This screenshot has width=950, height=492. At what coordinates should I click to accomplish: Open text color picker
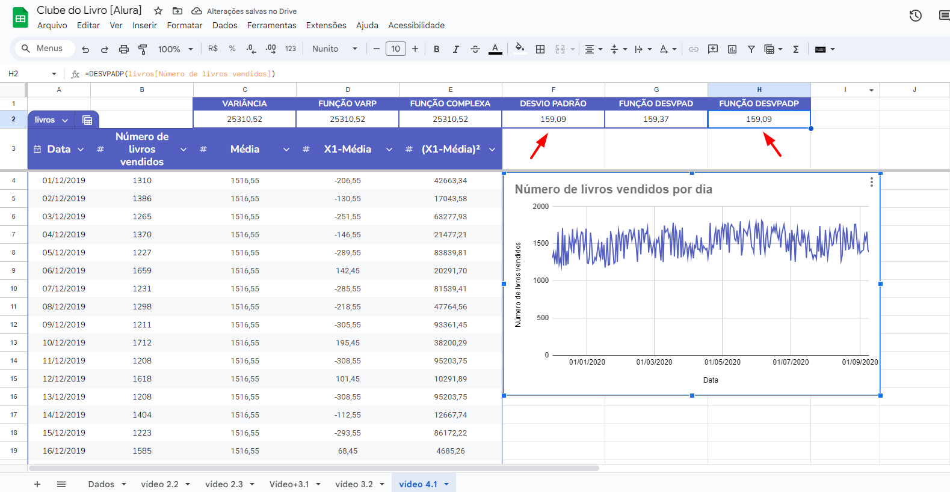[x=495, y=49]
